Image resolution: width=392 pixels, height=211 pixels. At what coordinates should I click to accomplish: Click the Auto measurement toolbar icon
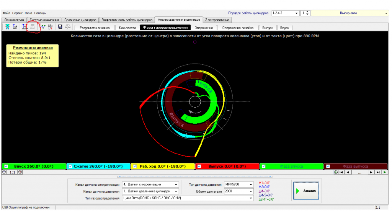click(24, 27)
